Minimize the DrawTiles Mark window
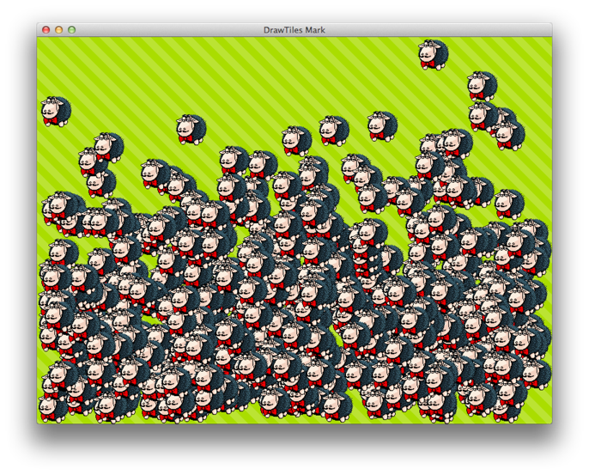This screenshot has height=475, width=589. pos(58,30)
